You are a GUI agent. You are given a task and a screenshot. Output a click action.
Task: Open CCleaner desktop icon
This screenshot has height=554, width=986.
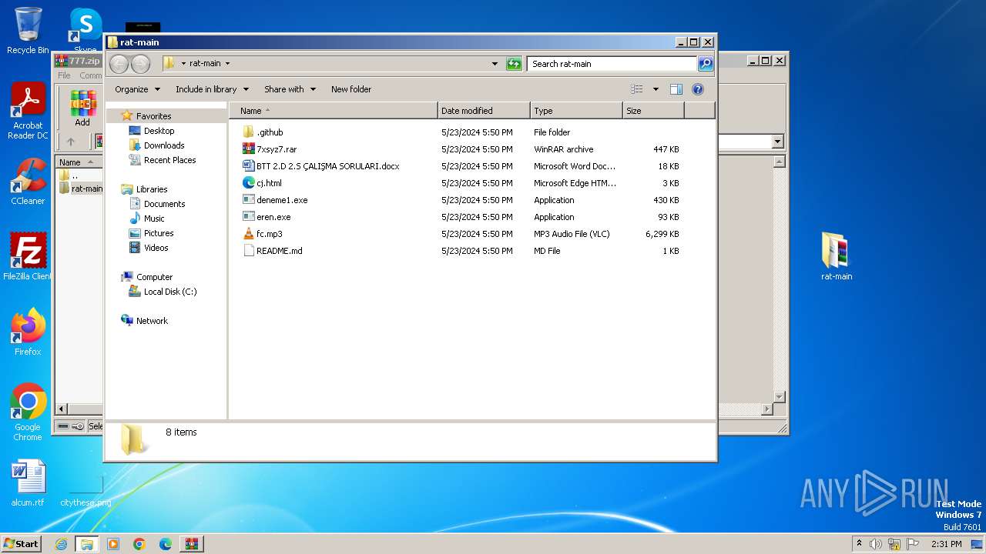pyautogui.click(x=28, y=182)
